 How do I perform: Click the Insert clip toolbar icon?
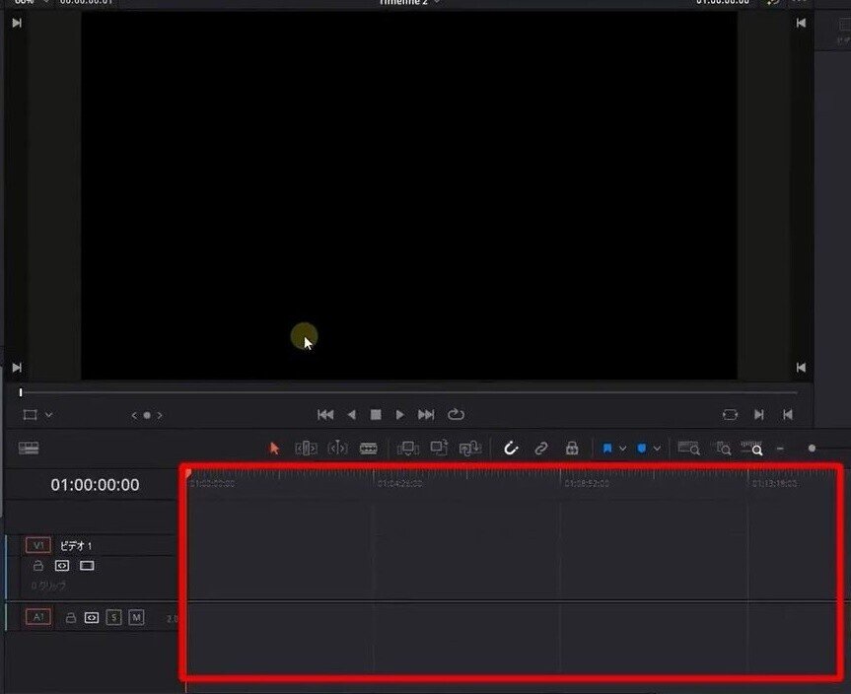408,449
